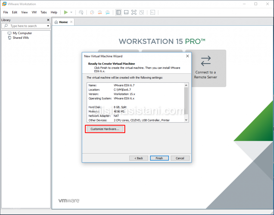This screenshot has height=215, width=274.
Task: Click the console view icon
Action: 153,12
